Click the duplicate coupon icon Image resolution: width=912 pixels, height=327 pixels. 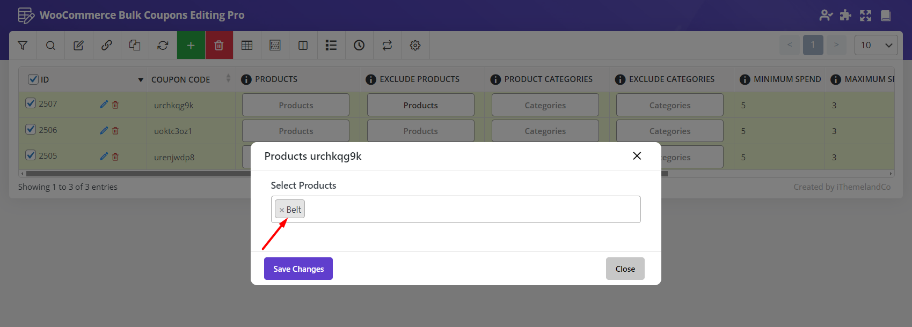(x=135, y=46)
